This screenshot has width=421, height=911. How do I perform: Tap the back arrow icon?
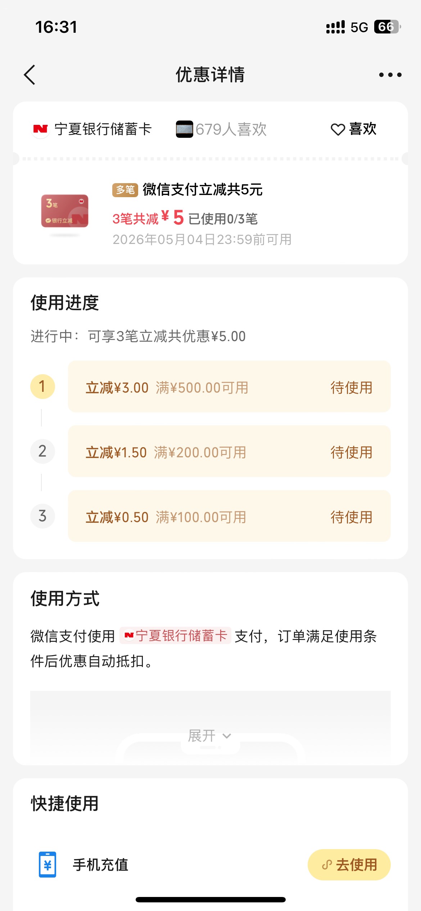coord(30,75)
